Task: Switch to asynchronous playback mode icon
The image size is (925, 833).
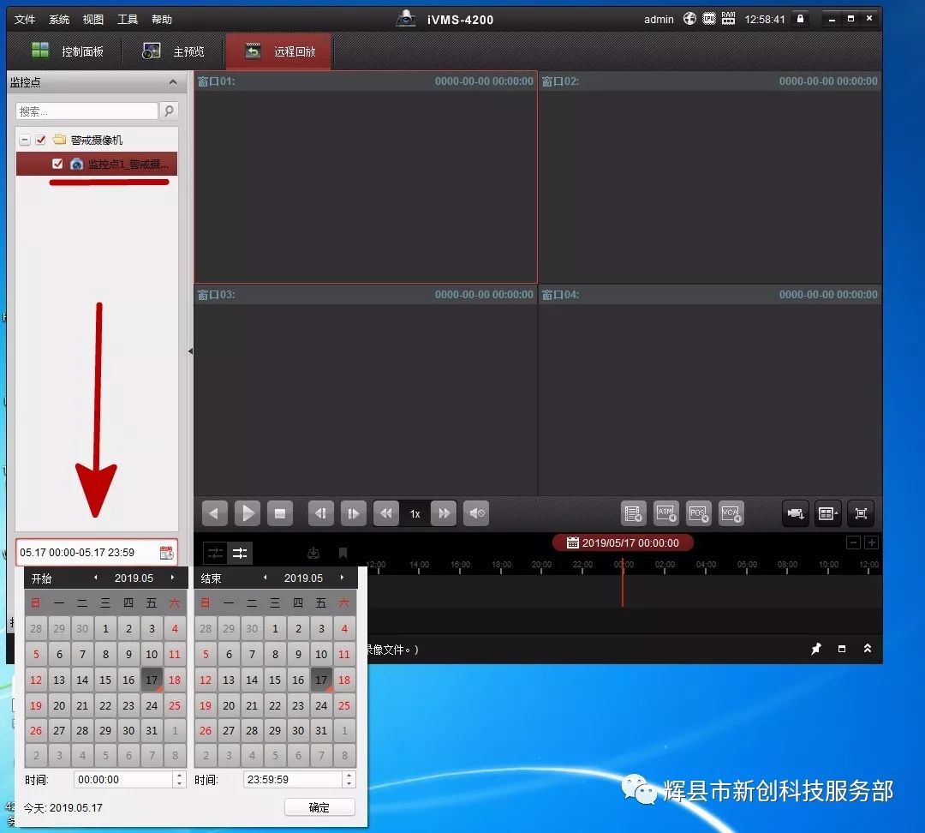Action: (x=215, y=553)
